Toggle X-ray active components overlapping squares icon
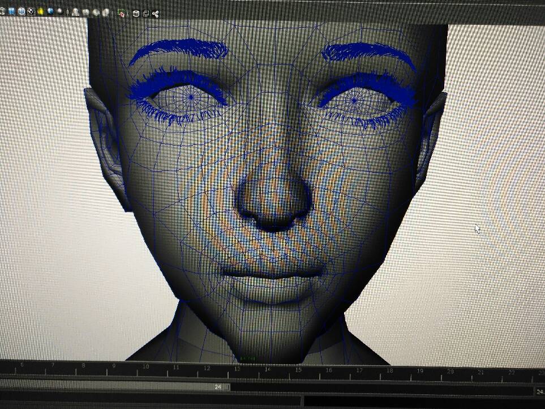The width and height of the screenshot is (545, 409). [x=146, y=14]
